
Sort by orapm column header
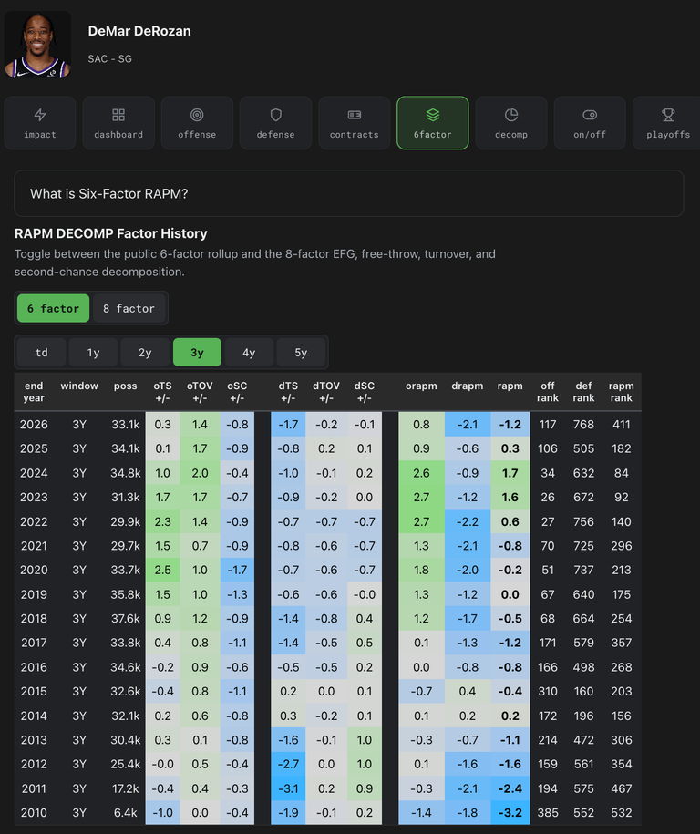pos(421,386)
